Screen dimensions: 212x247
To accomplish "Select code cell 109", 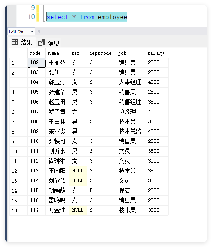I will 37,132.
